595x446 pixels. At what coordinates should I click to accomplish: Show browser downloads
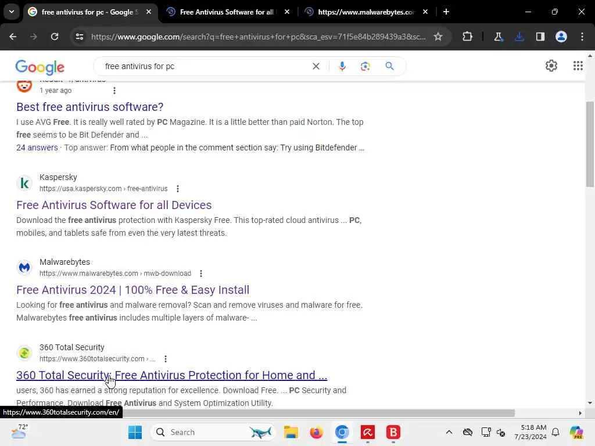tap(519, 37)
